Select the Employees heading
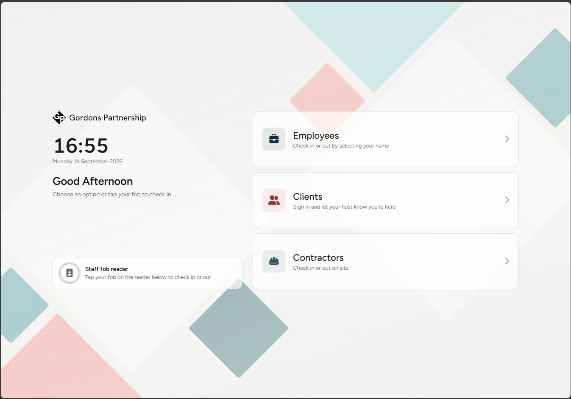The image size is (571, 399). (316, 136)
